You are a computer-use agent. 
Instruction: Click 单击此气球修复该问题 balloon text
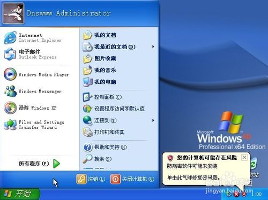point(193,178)
